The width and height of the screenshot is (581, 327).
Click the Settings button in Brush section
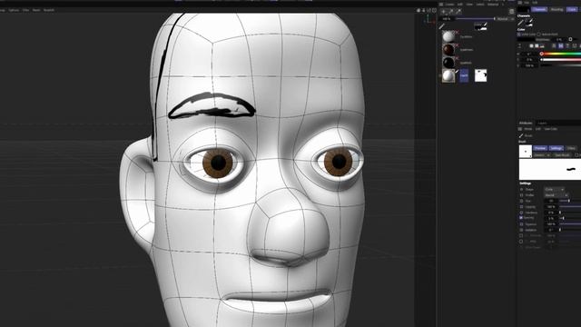pyautogui.click(x=556, y=148)
